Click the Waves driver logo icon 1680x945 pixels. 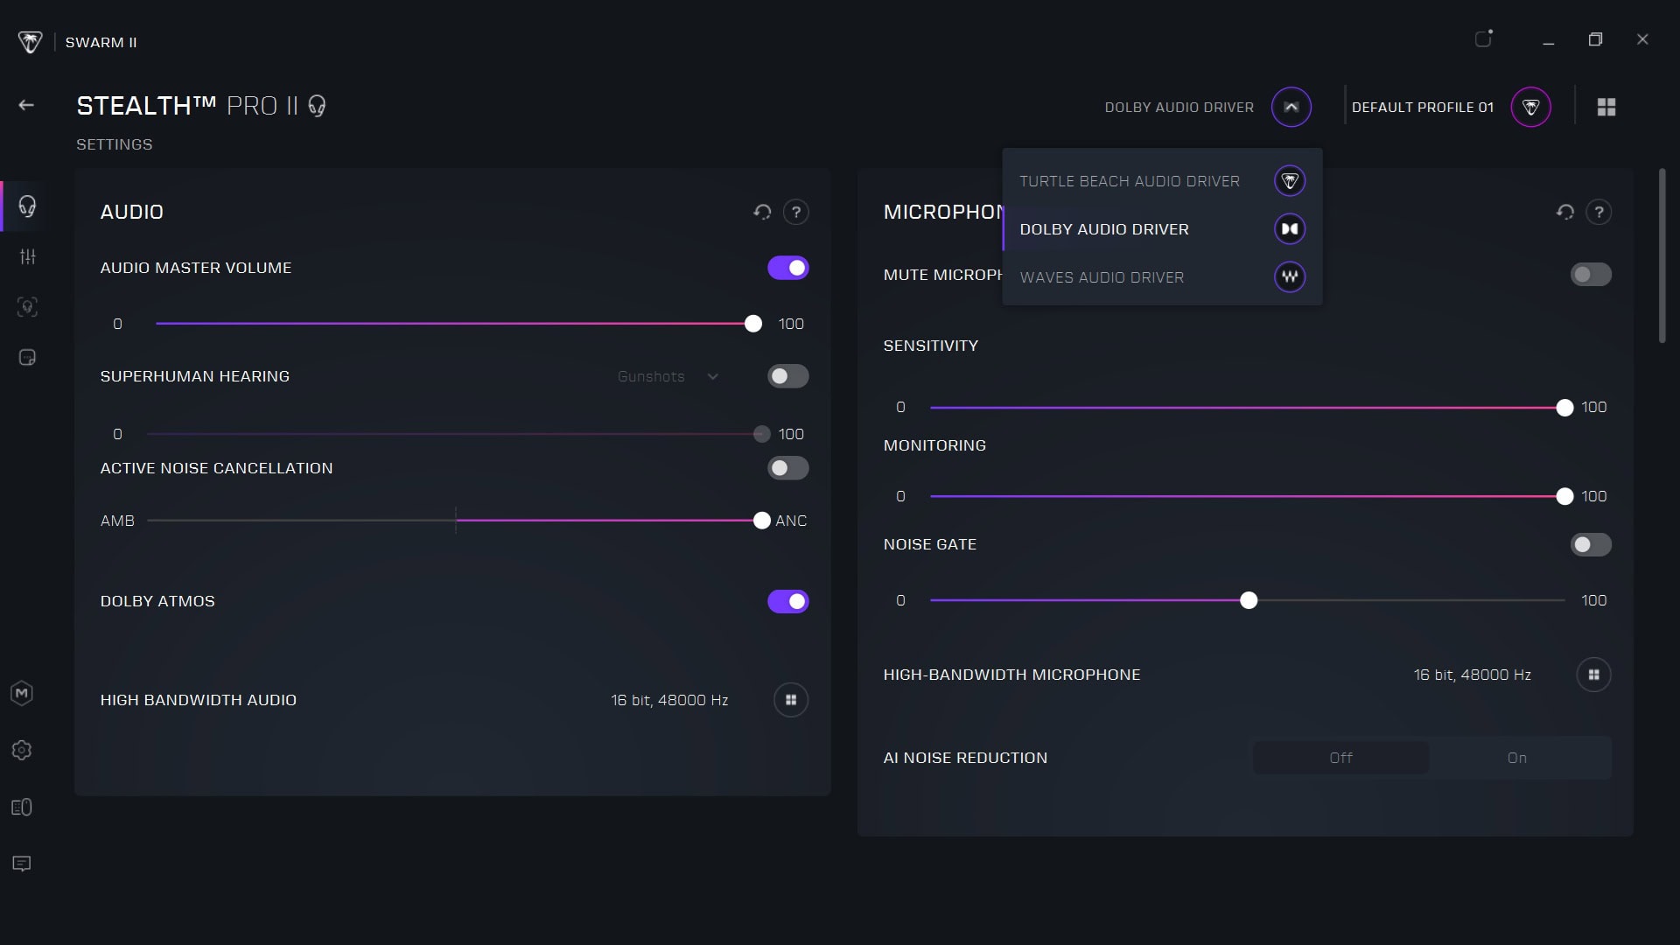1290,277
